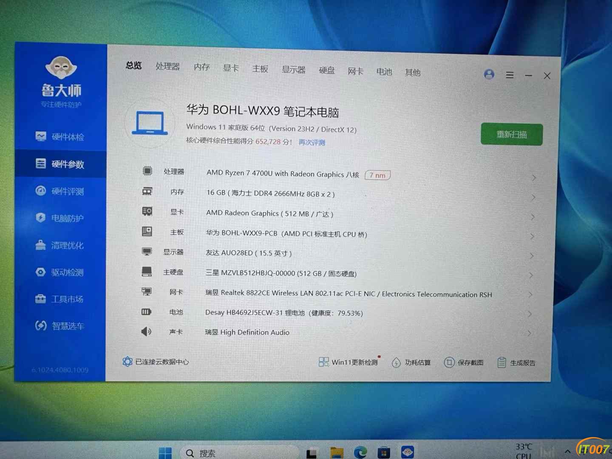
Task: Open 智慧选车 sidebar item
Action: (x=60, y=326)
